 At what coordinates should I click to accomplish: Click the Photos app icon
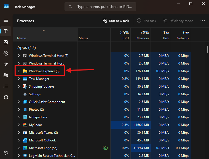pos(25,110)
